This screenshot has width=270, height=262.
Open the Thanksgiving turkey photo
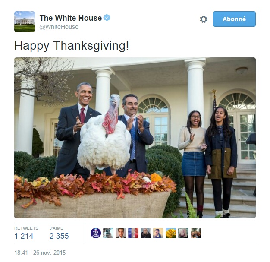point(135,138)
